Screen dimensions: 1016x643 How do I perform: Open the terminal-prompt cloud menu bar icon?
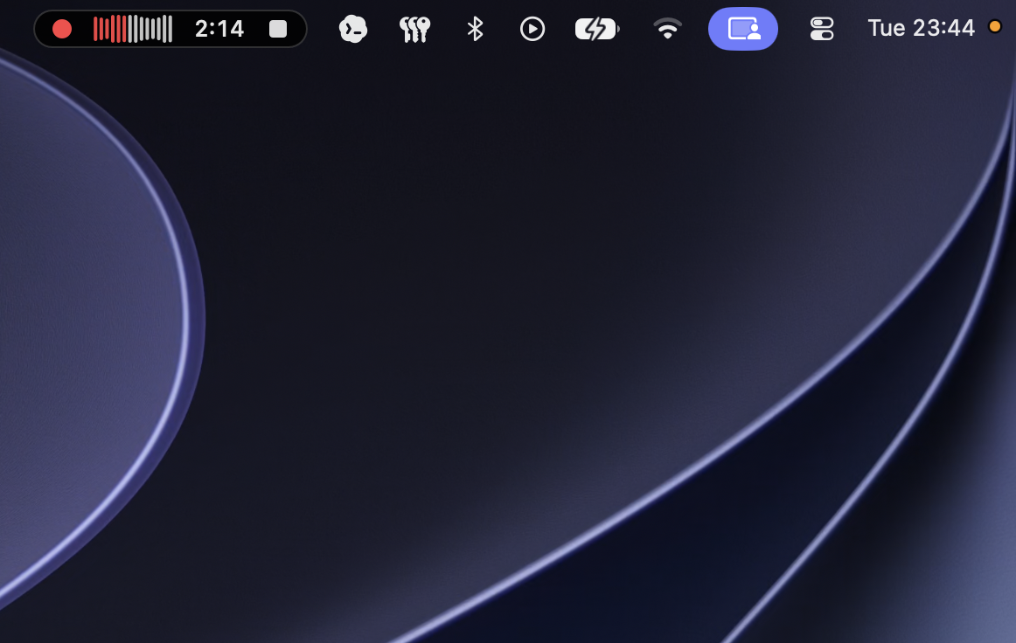(x=353, y=29)
